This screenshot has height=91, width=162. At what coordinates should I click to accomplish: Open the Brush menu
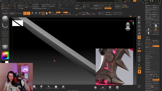[x=7, y=3]
